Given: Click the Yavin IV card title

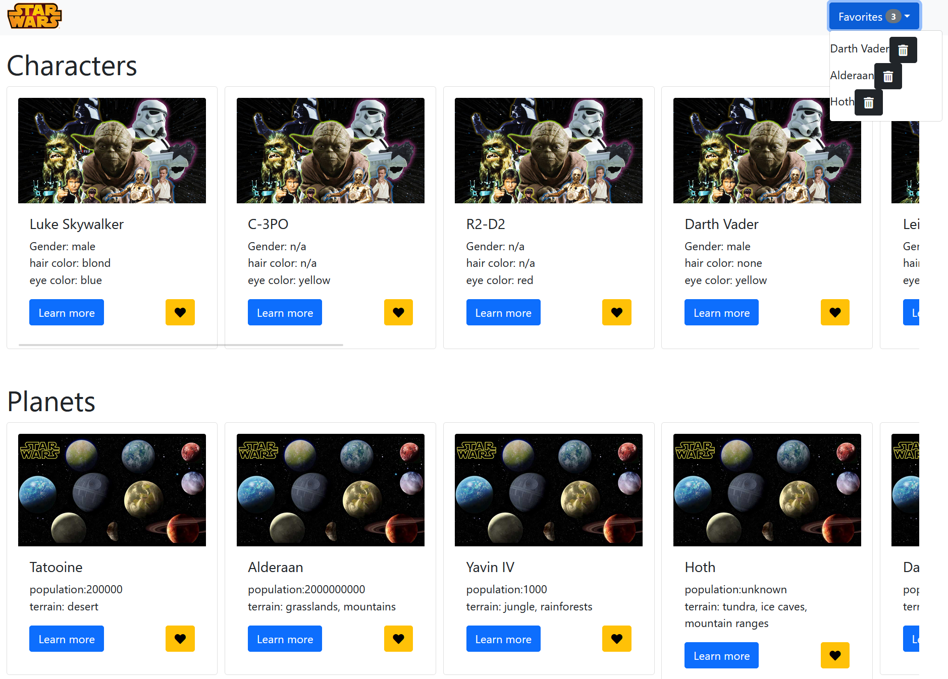Looking at the screenshot, I should tap(490, 567).
